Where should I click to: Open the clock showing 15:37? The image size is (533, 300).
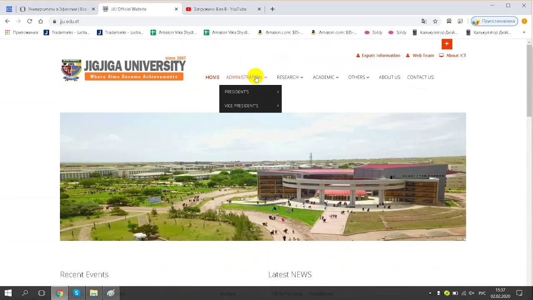500,293
